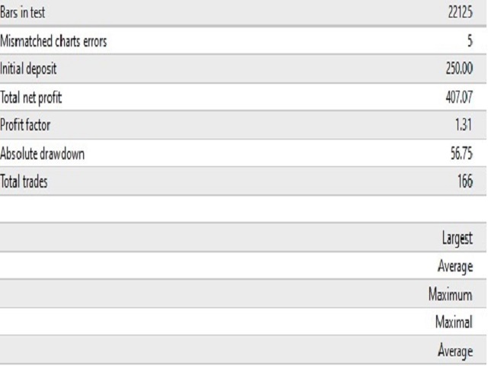
Task: Select the 166 total trades value
Action: (465, 181)
